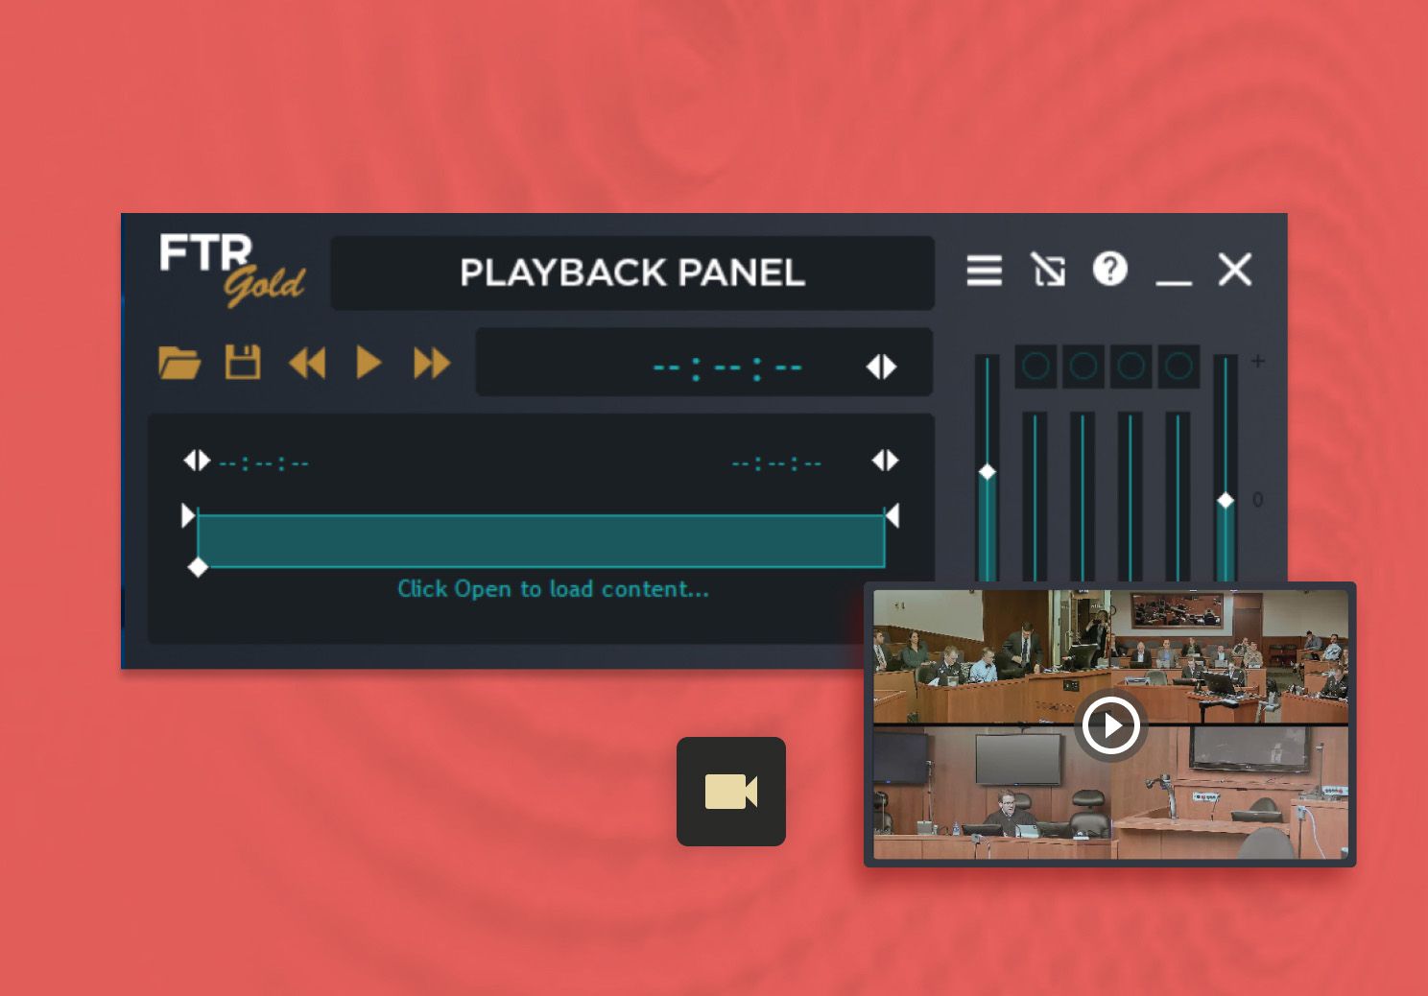Click the gold rewind button
The image size is (1428, 996).
tap(307, 363)
